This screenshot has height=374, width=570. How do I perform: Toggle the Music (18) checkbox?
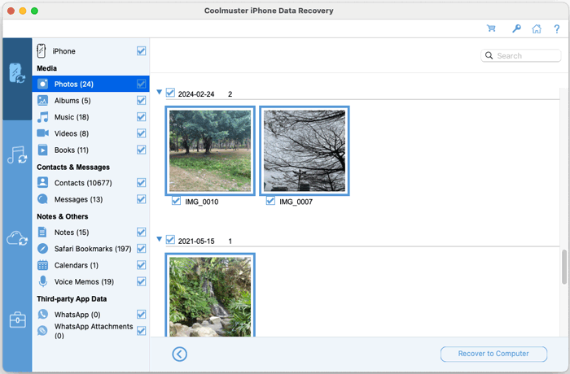point(142,117)
